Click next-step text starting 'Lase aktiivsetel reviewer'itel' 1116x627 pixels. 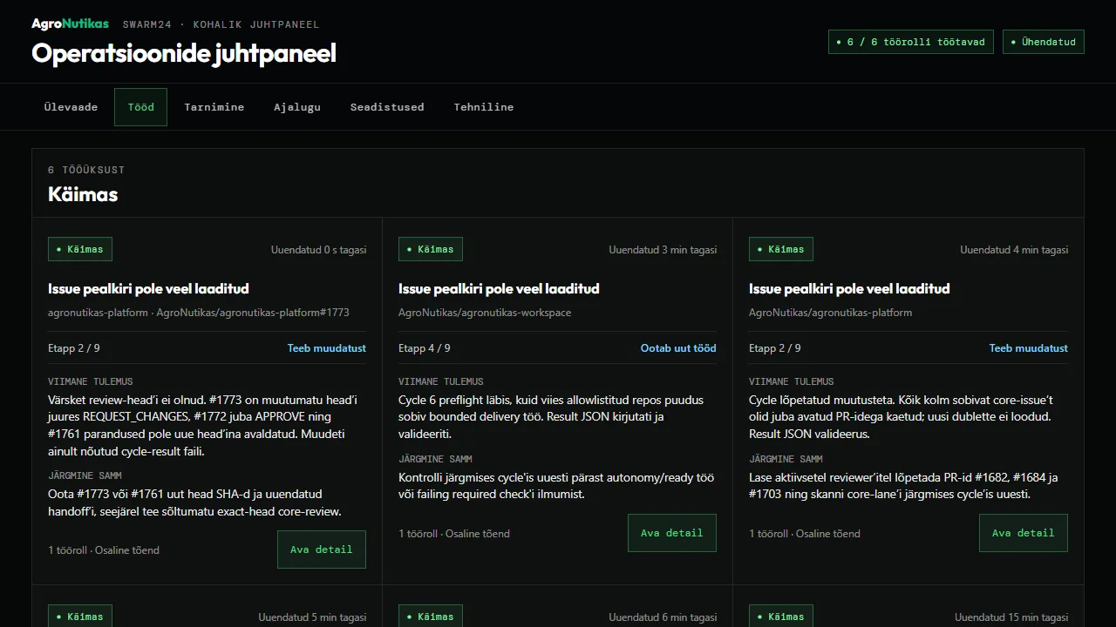pos(903,486)
